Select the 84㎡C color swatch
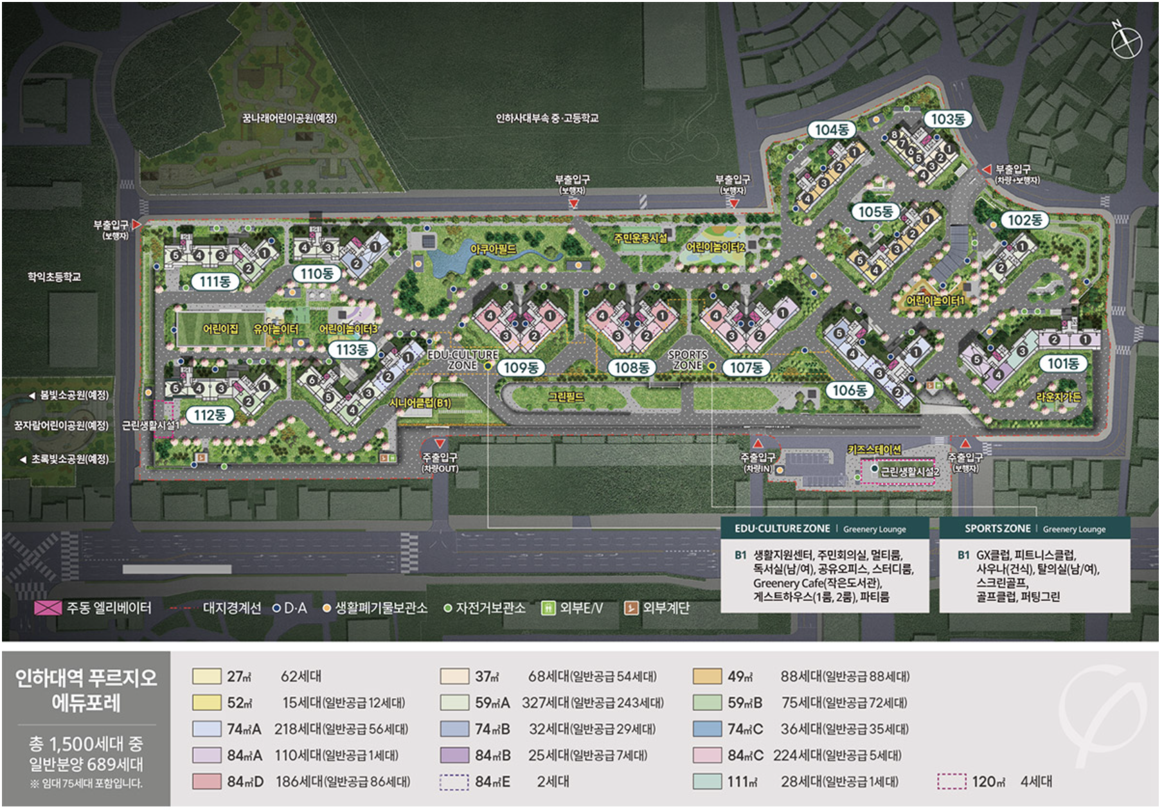The width and height of the screenshot is (1162, 810). [x=708, y=755]
